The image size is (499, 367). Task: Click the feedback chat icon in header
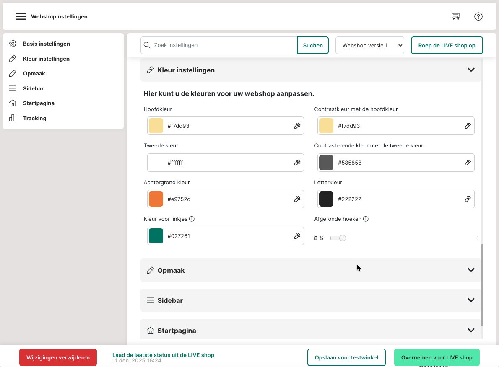455,16
